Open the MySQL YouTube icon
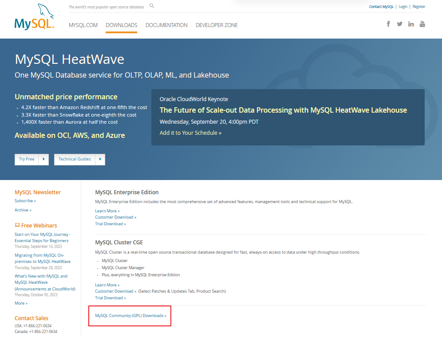442x337 pixels. [422, 24]
